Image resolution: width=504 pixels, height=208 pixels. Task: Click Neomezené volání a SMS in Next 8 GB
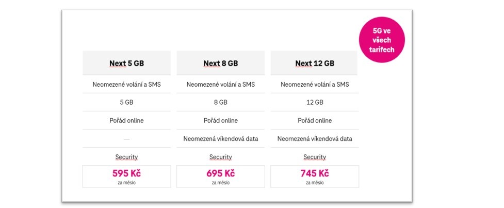coord(220,84)
